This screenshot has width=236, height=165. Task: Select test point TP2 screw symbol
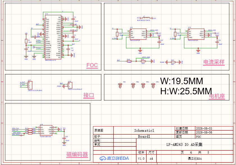coord(133,86)
